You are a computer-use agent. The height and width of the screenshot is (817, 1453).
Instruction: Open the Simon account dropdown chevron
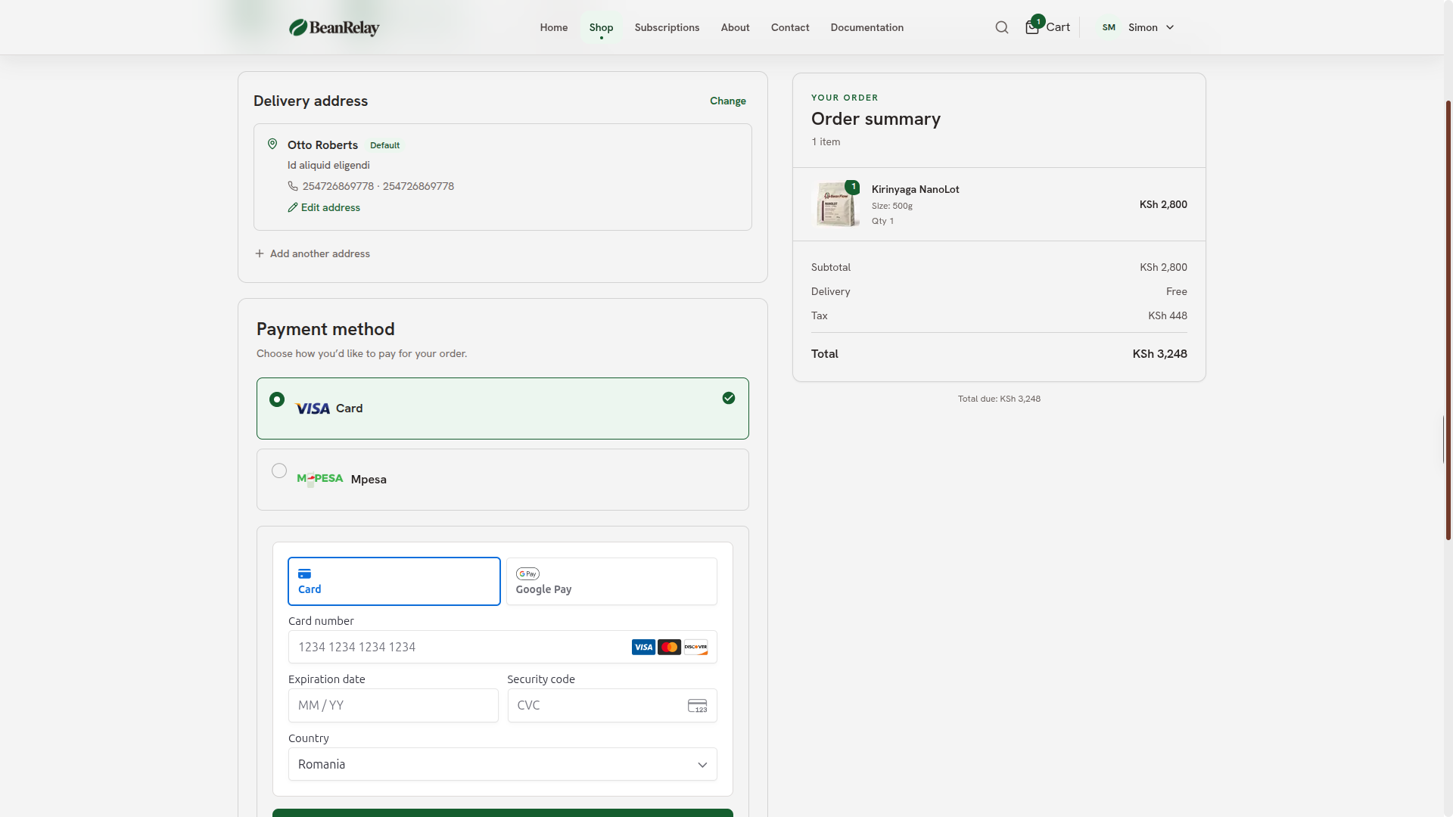1170,27
